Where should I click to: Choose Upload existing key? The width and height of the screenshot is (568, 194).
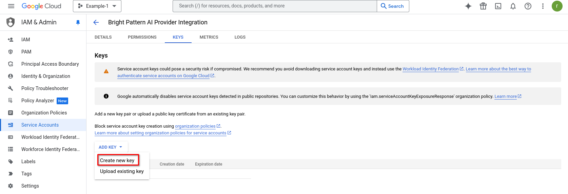click(x=122, y=171)
